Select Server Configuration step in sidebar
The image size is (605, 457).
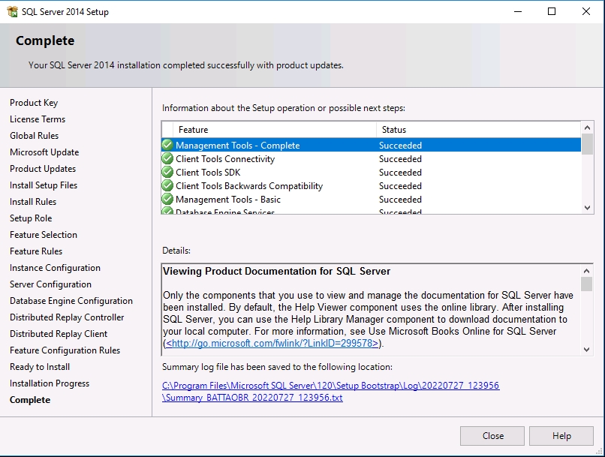pos(50,284)
